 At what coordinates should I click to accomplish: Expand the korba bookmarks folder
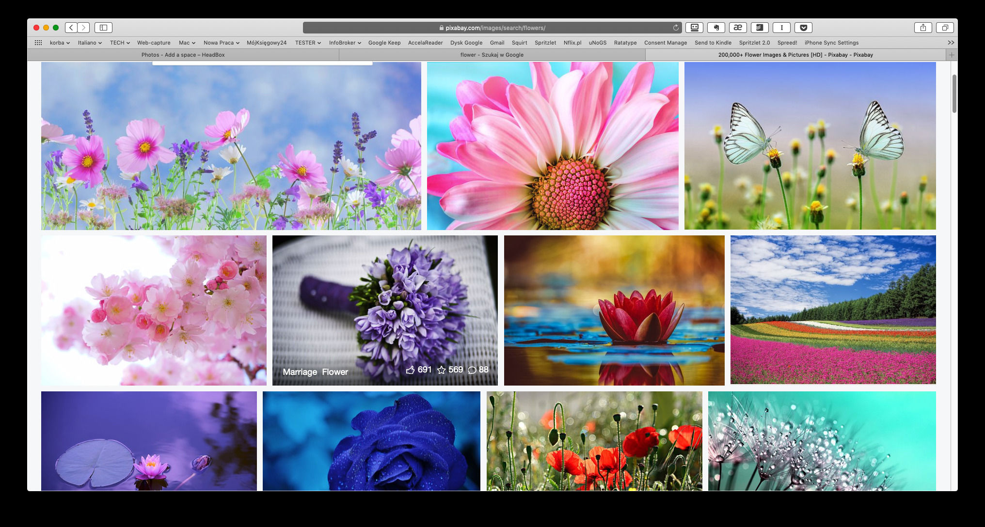click(x=60, y=43)
